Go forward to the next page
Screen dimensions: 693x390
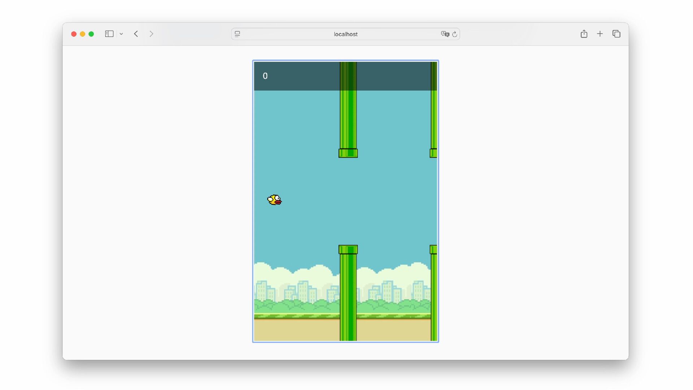point(151,34)
